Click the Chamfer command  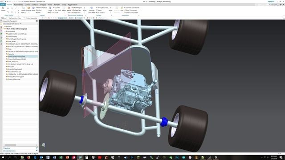tap(57, 8)
